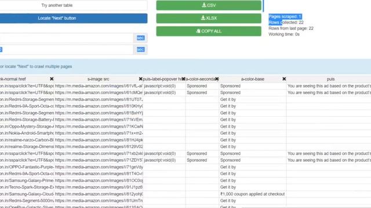Select the "Pages scraped: 1" text
The height and width of the screenshot is (208, 371).
pyautogui.click(x=285, y=17)
